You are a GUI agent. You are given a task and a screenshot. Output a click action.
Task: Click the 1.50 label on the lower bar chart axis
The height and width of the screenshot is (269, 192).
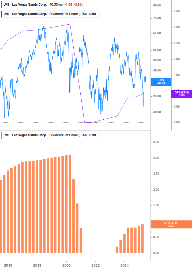tap(156, 205)
